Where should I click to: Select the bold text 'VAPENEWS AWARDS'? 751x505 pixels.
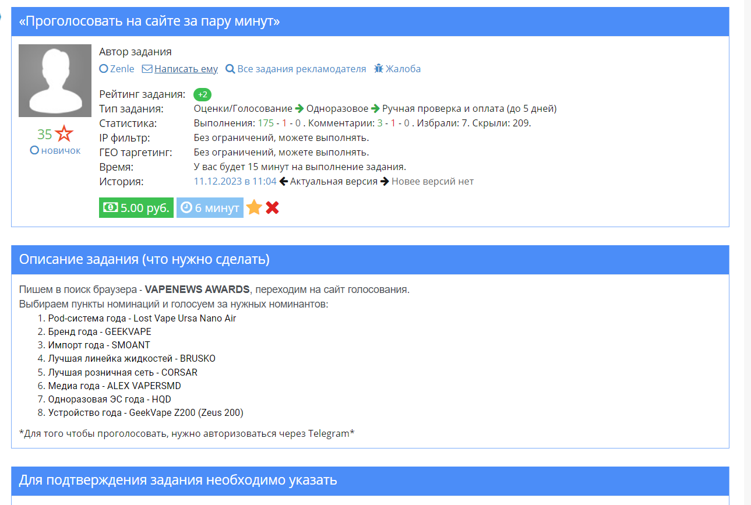tap(198, 289)
